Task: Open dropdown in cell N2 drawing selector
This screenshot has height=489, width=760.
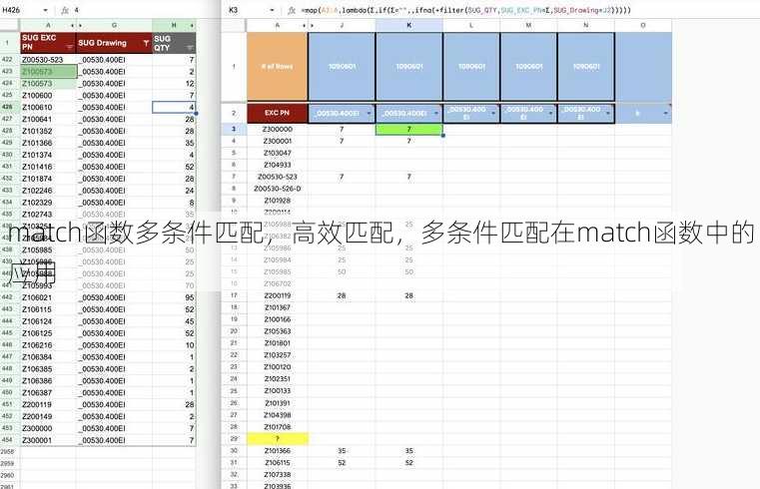Action: click(x=608, y=114)
